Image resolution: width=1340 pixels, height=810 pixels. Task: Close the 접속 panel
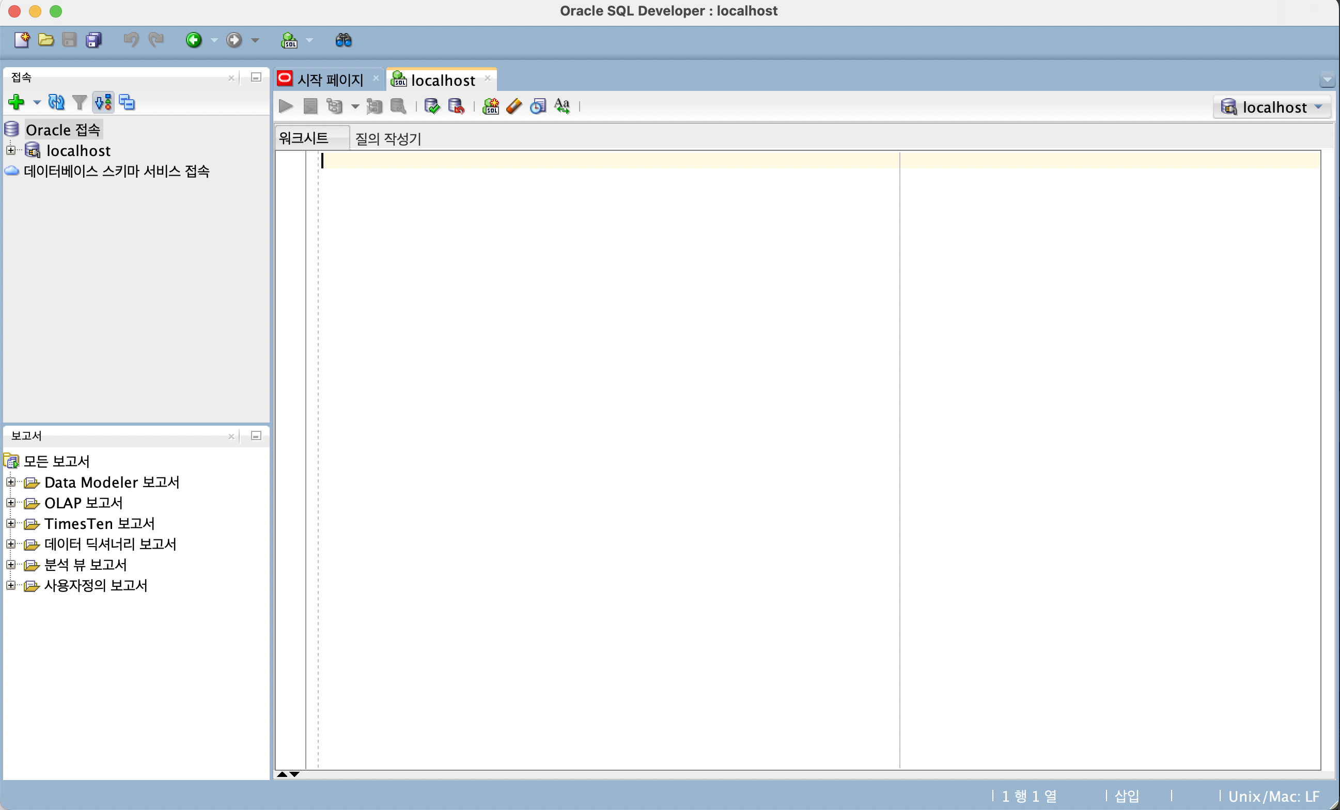tap(231, 78)
